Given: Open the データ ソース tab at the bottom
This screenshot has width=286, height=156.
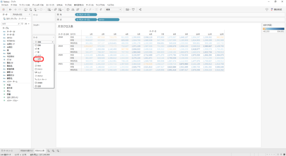Looking at the screenshot, I should point(7,151).
